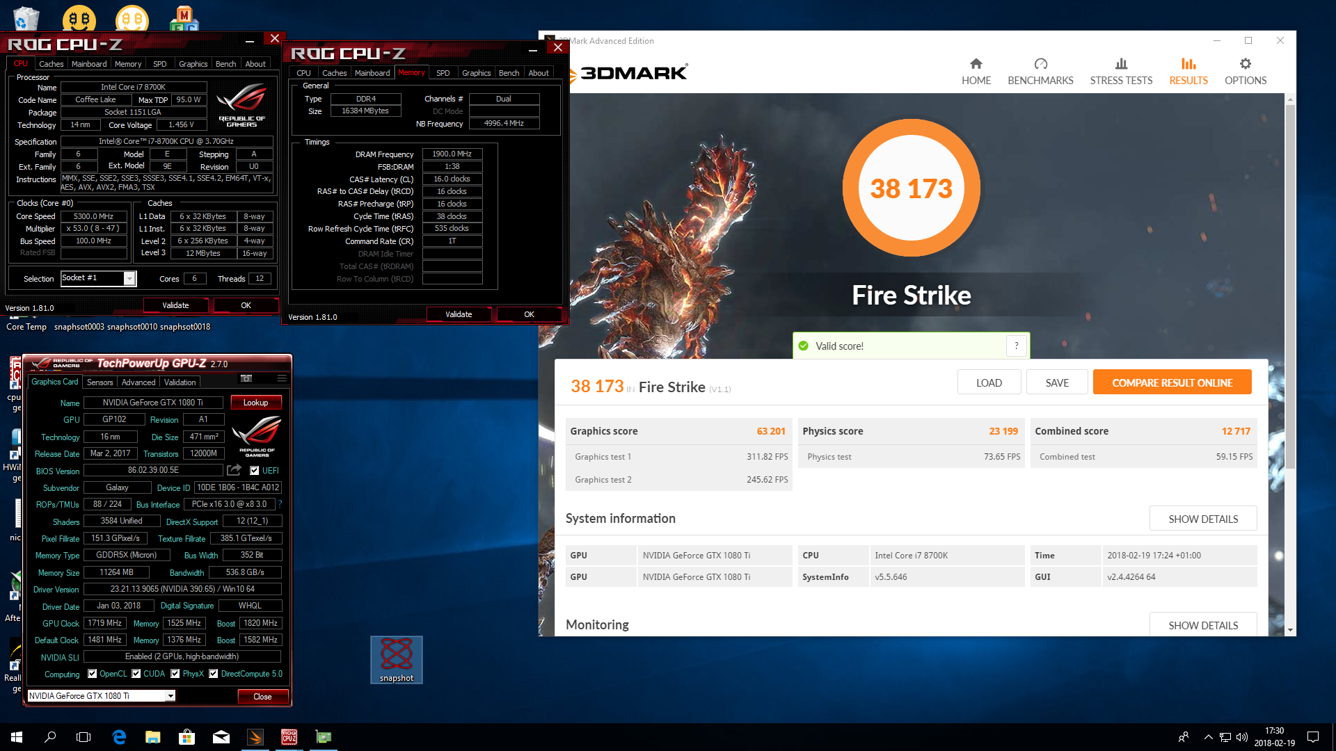Switch to Caches tab in left CPU-Z window
1336x751 pixels.
[51, 64]
